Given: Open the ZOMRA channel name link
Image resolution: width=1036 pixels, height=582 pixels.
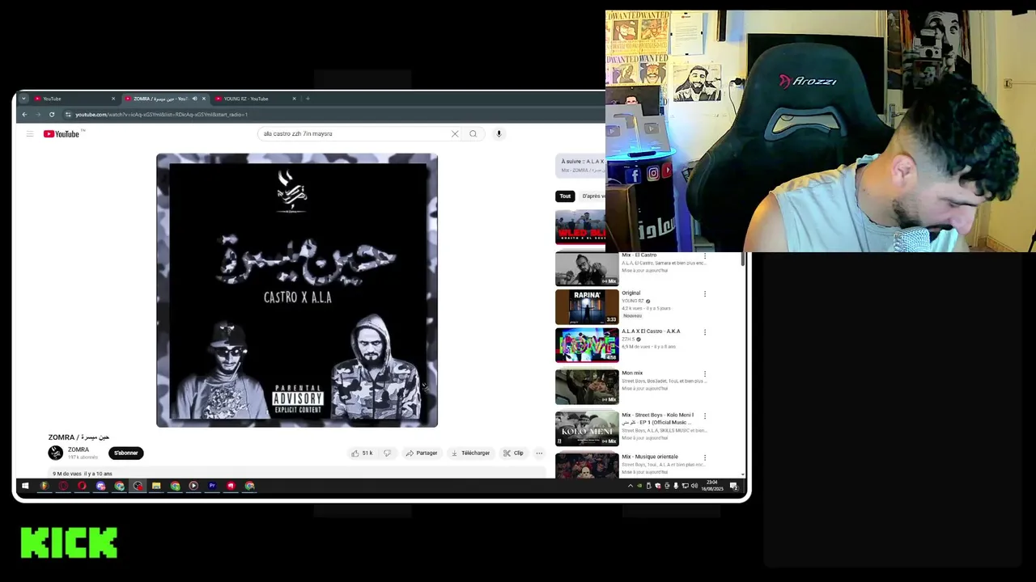Looking at the screenshot, I should click(x=79, y=449).
